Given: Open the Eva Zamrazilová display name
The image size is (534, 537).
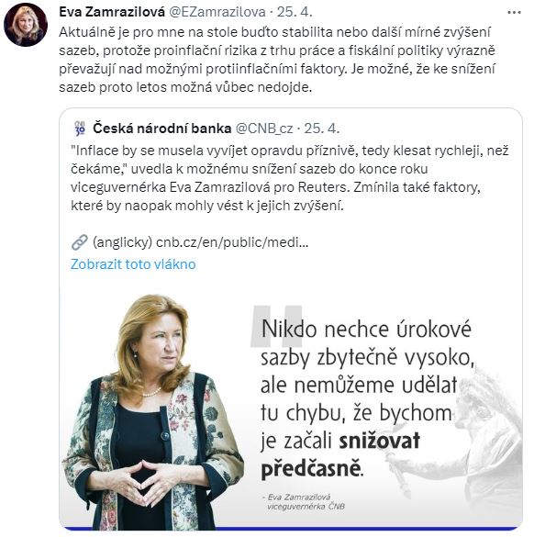Looking at the screenshot, I should click(x=112, y=12).
